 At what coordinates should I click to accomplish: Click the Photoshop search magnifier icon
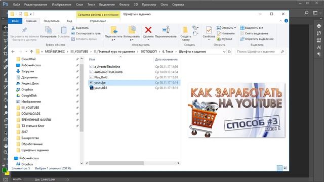coord(306,13)
